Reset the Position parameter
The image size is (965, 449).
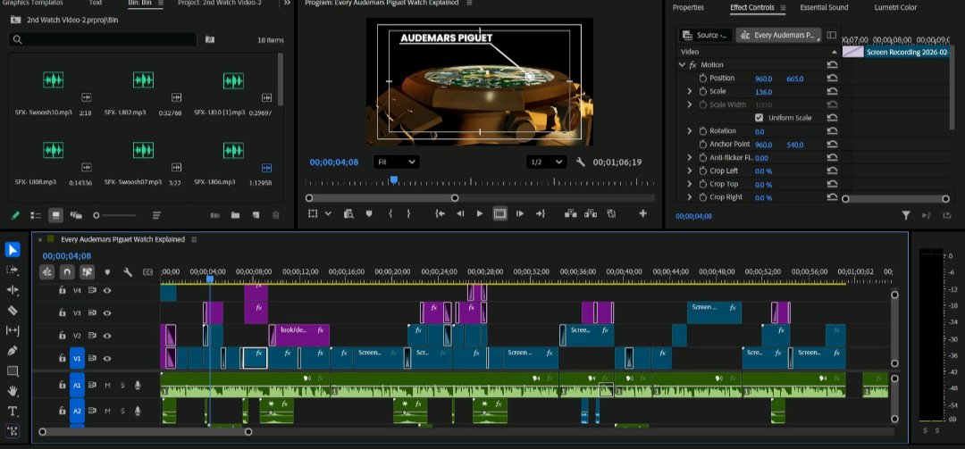832,79
